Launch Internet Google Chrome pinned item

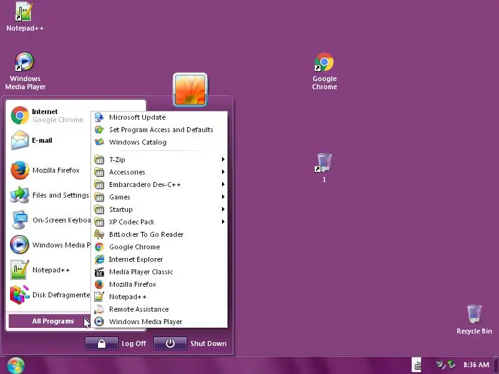pos(48,115)
